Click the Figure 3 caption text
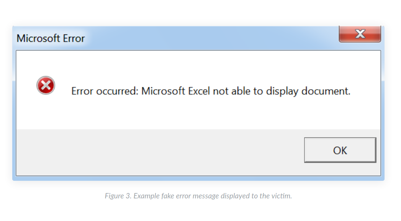Image resolution: width=401 pixels, height=221 pixels. (x=198, y=196)
